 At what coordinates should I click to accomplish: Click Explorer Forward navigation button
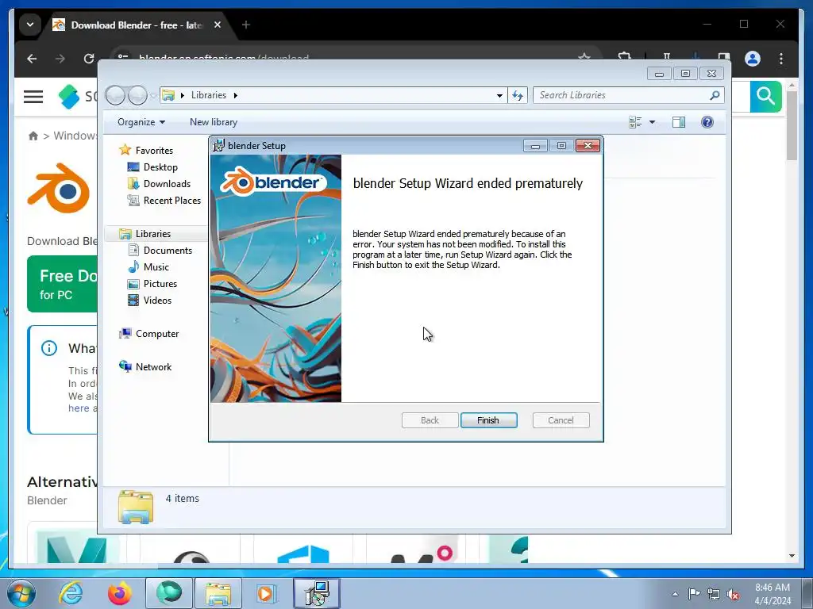pyautogui.click(x=137, y=95)
